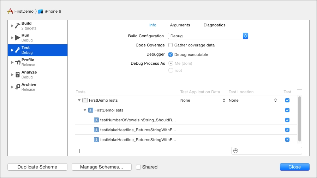The width and height of the screenshot is (317, 178).
Task: Click the Profile instrument icon
Action: click(x=18, y=62)
